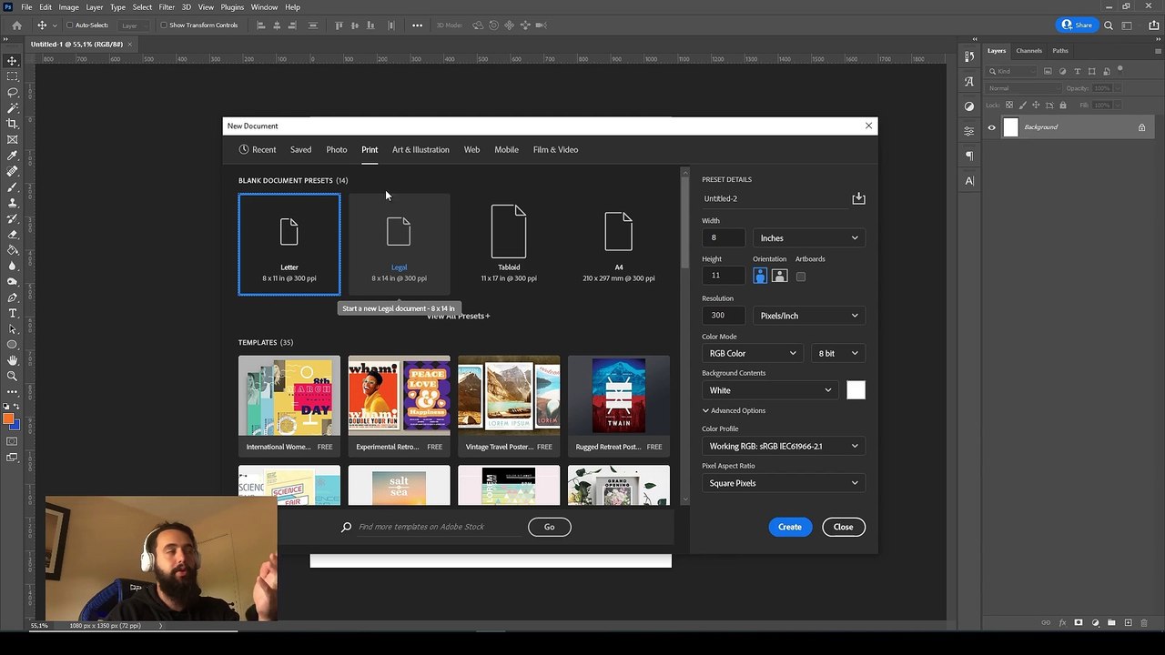Image resolution: width=1165 pixels, height=655 pixels.
Task: Switch to the Channels panel tab
Action: click(1028, 51)
